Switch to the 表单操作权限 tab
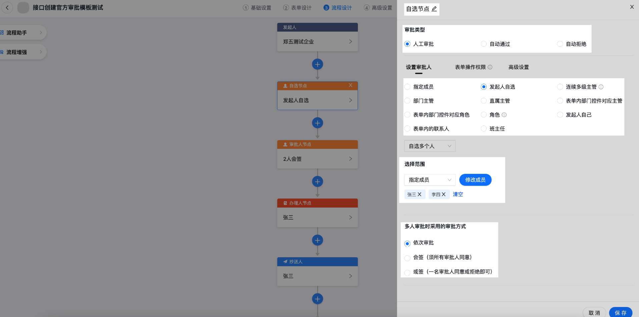639x317 pixels. (470, 67)
